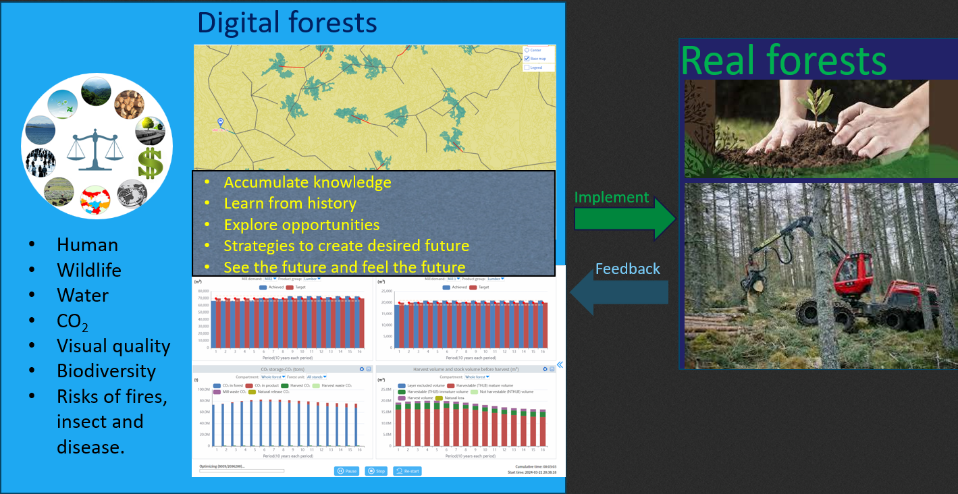Toggle the CO₂ in product legend swatch

tap(249, 385)
